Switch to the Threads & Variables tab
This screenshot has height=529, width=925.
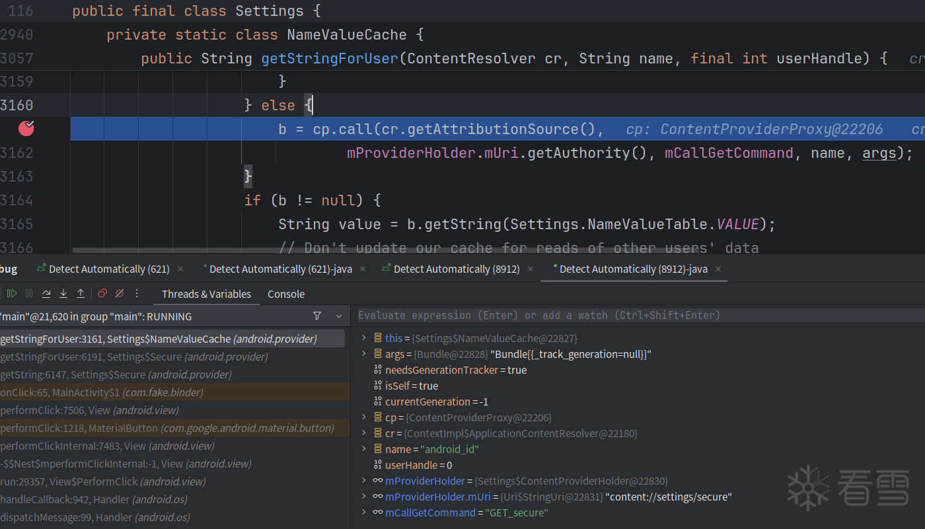[206, 294]
